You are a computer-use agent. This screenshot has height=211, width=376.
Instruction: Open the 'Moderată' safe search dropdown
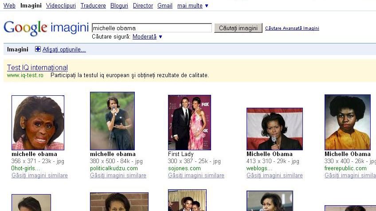[147, 37]
